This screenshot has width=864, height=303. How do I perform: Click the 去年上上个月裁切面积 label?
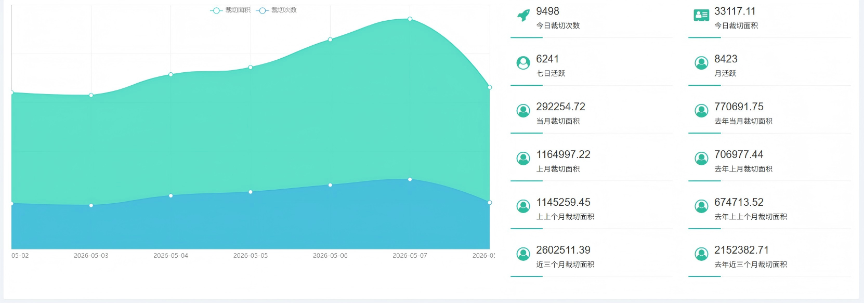click(x=751, y=217)
